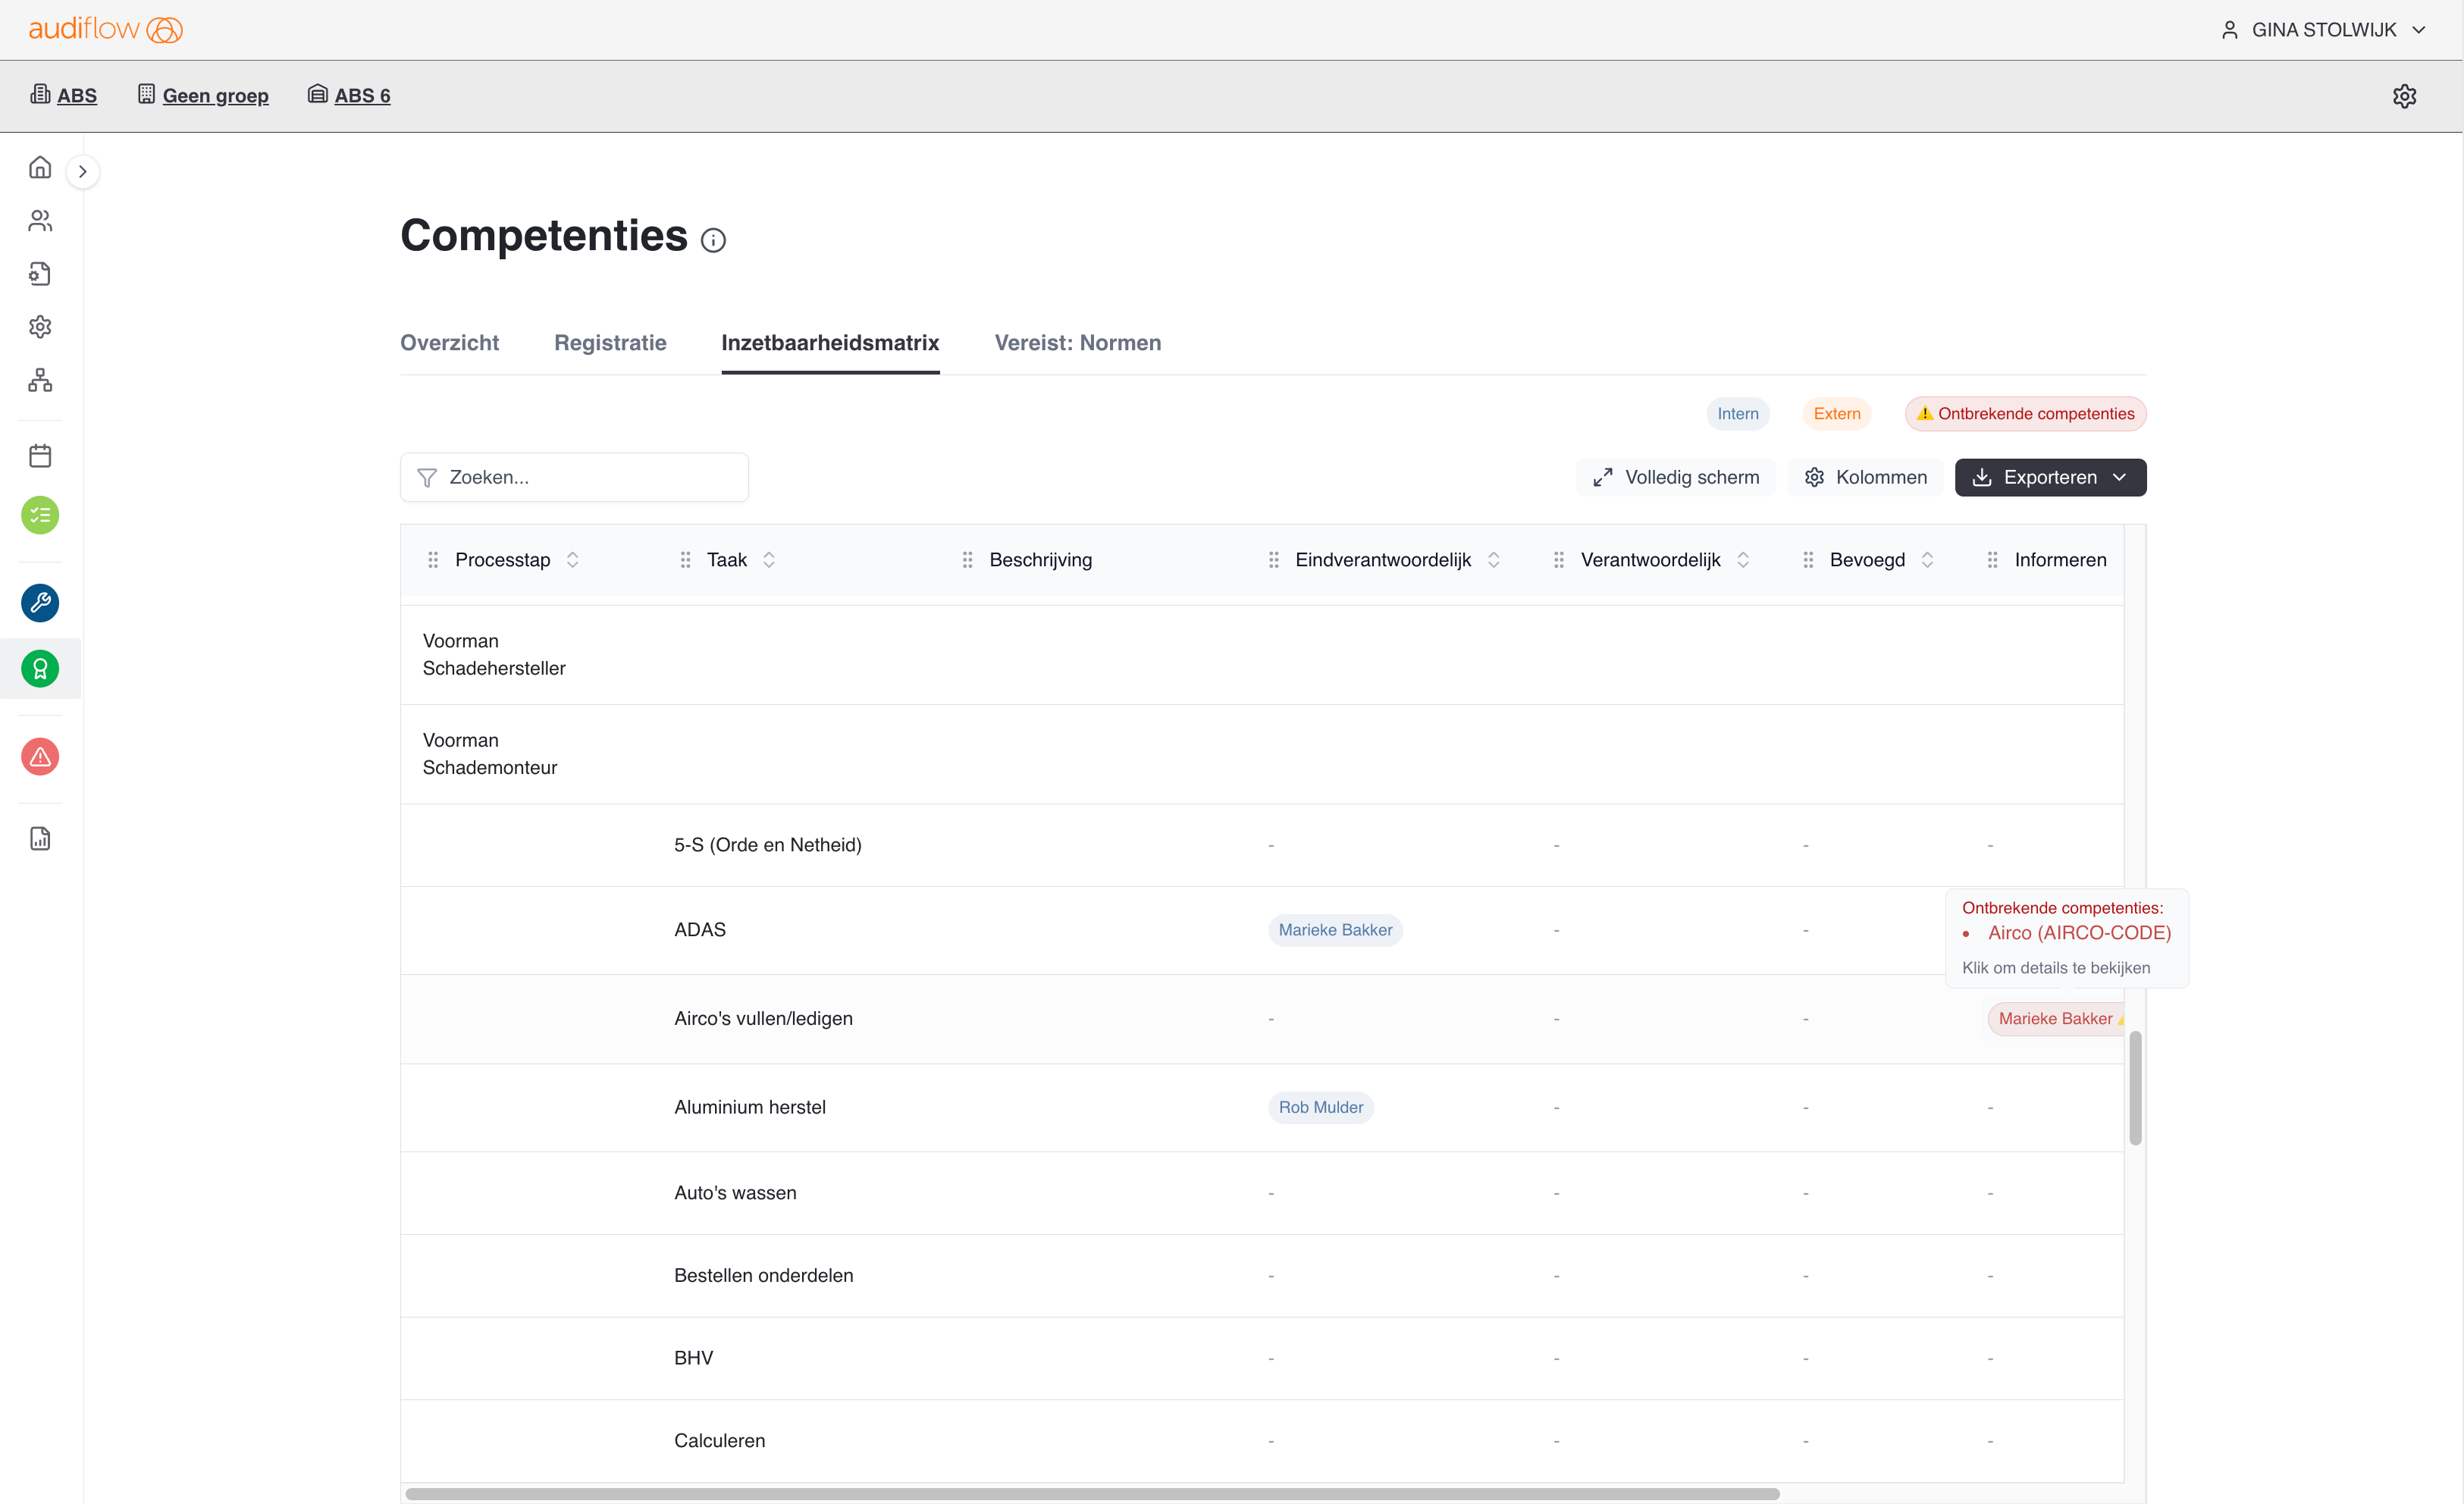Click the document sync sidebar icon

[40, 273]
